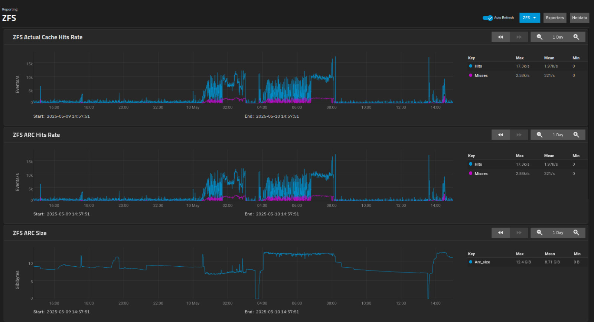Toggle Hits series in Cache Hits legend
The image size is (594, 322).
(478, 66)
